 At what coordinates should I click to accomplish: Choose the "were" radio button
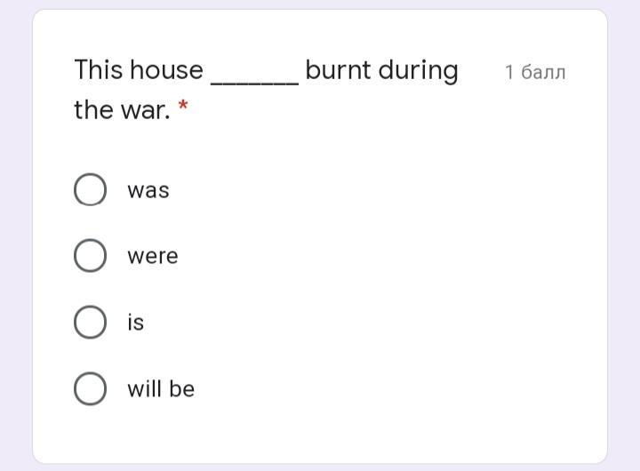click(90, 256)
